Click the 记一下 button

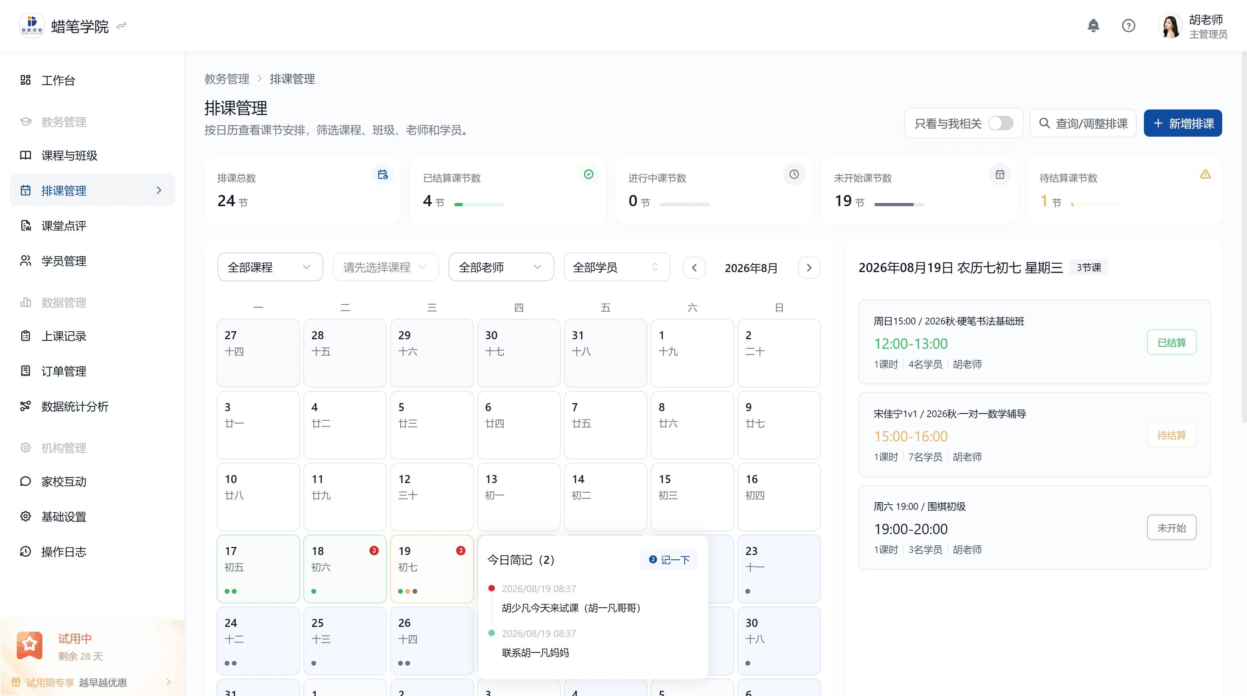click(669, 560)
